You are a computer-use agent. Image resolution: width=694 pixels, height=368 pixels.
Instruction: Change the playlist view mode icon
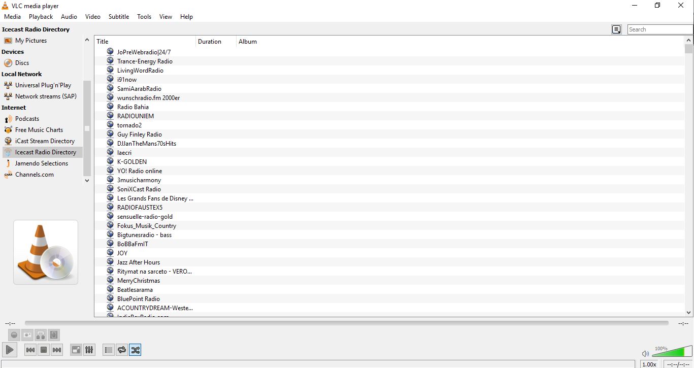[x=616, y=29]
